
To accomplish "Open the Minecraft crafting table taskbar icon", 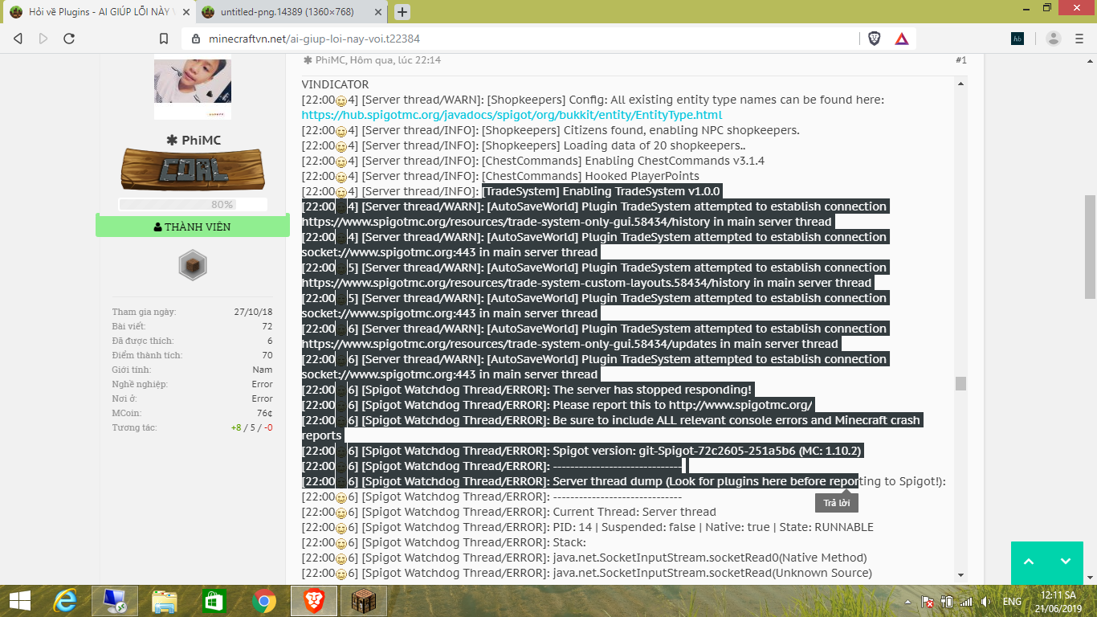I will click(x=364, y=601).
